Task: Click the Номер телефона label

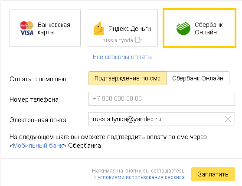Action: pos(34,100)
